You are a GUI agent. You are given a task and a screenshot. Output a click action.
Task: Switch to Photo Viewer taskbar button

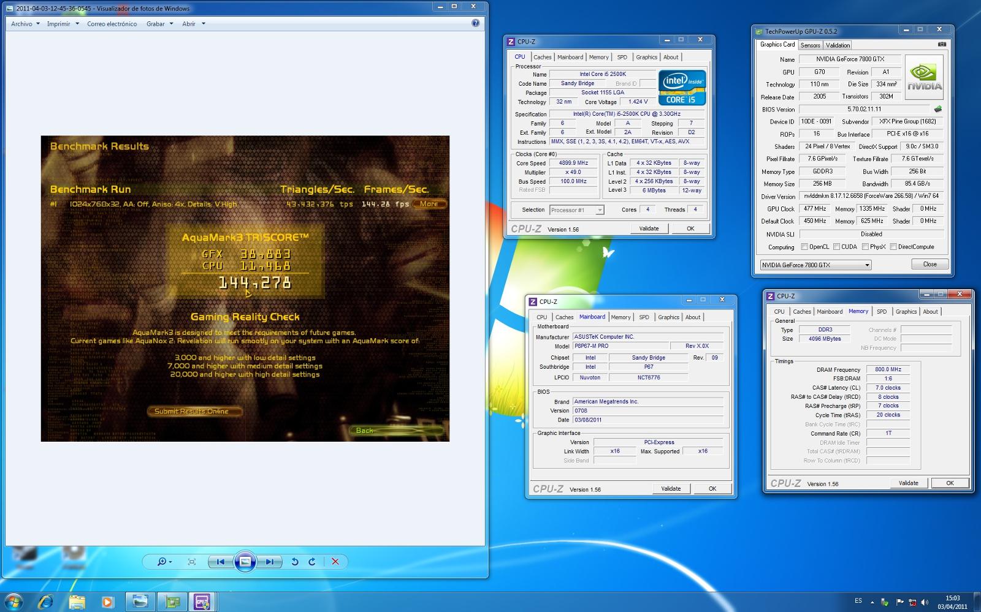[140, 602]
